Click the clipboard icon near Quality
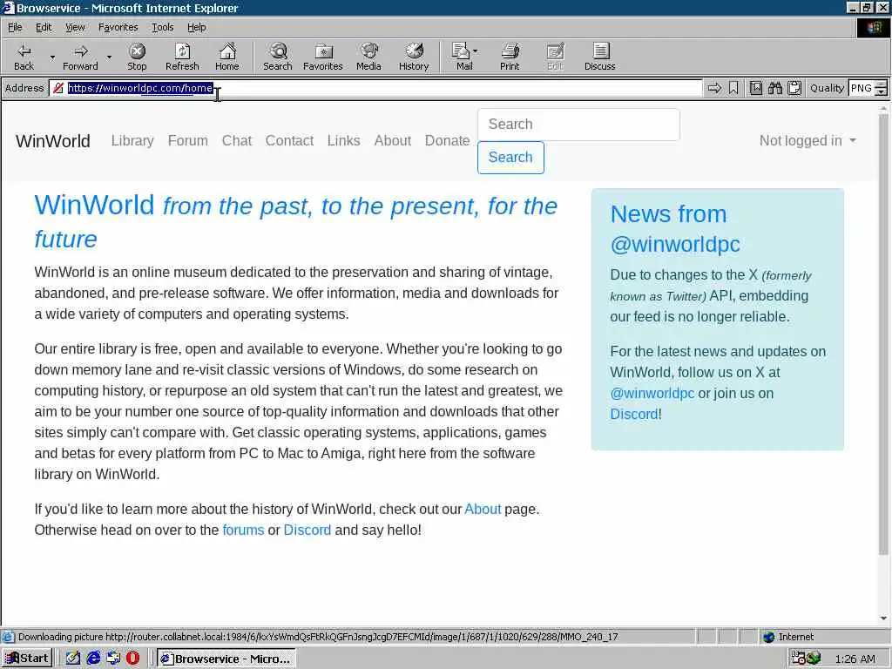Screen dimensions: 892x669 [x=794, y=88]
